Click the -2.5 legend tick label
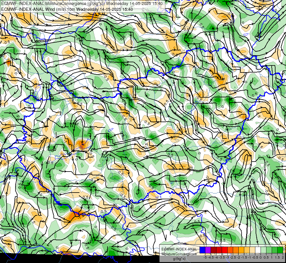 pyautogui.click(x=233, y=257)
